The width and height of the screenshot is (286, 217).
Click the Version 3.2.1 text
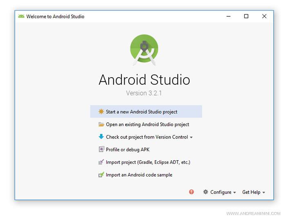(x=144, y=93)
